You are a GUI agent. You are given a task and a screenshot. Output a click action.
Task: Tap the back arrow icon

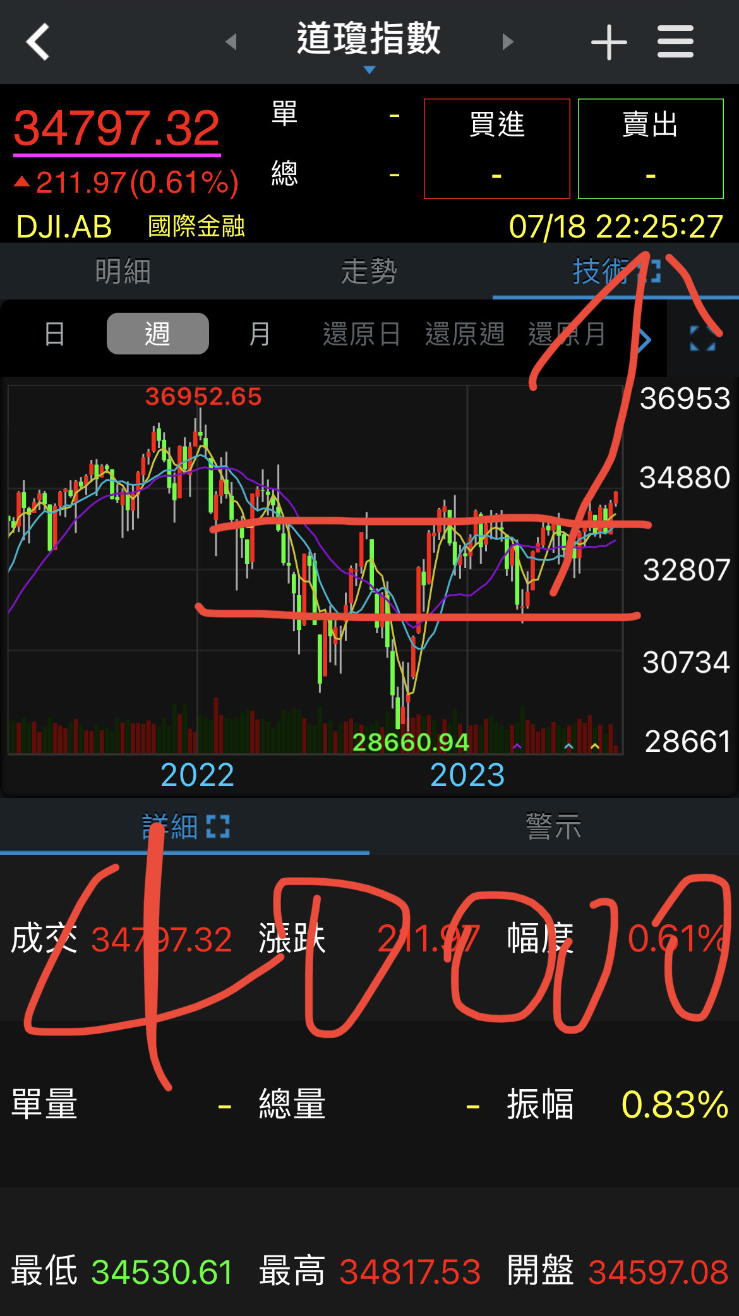tap(38, 42)
